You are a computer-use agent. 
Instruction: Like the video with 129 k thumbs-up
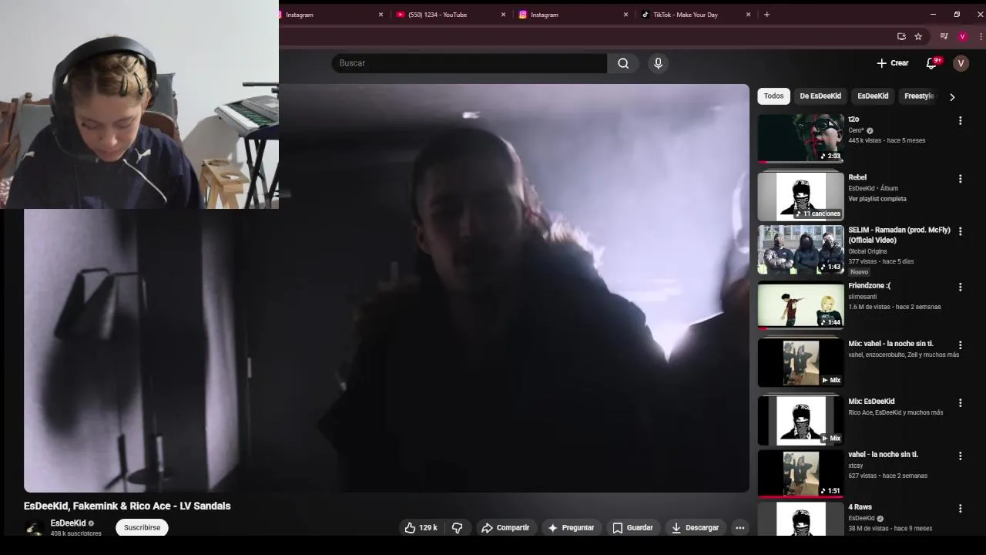(421, 527)
